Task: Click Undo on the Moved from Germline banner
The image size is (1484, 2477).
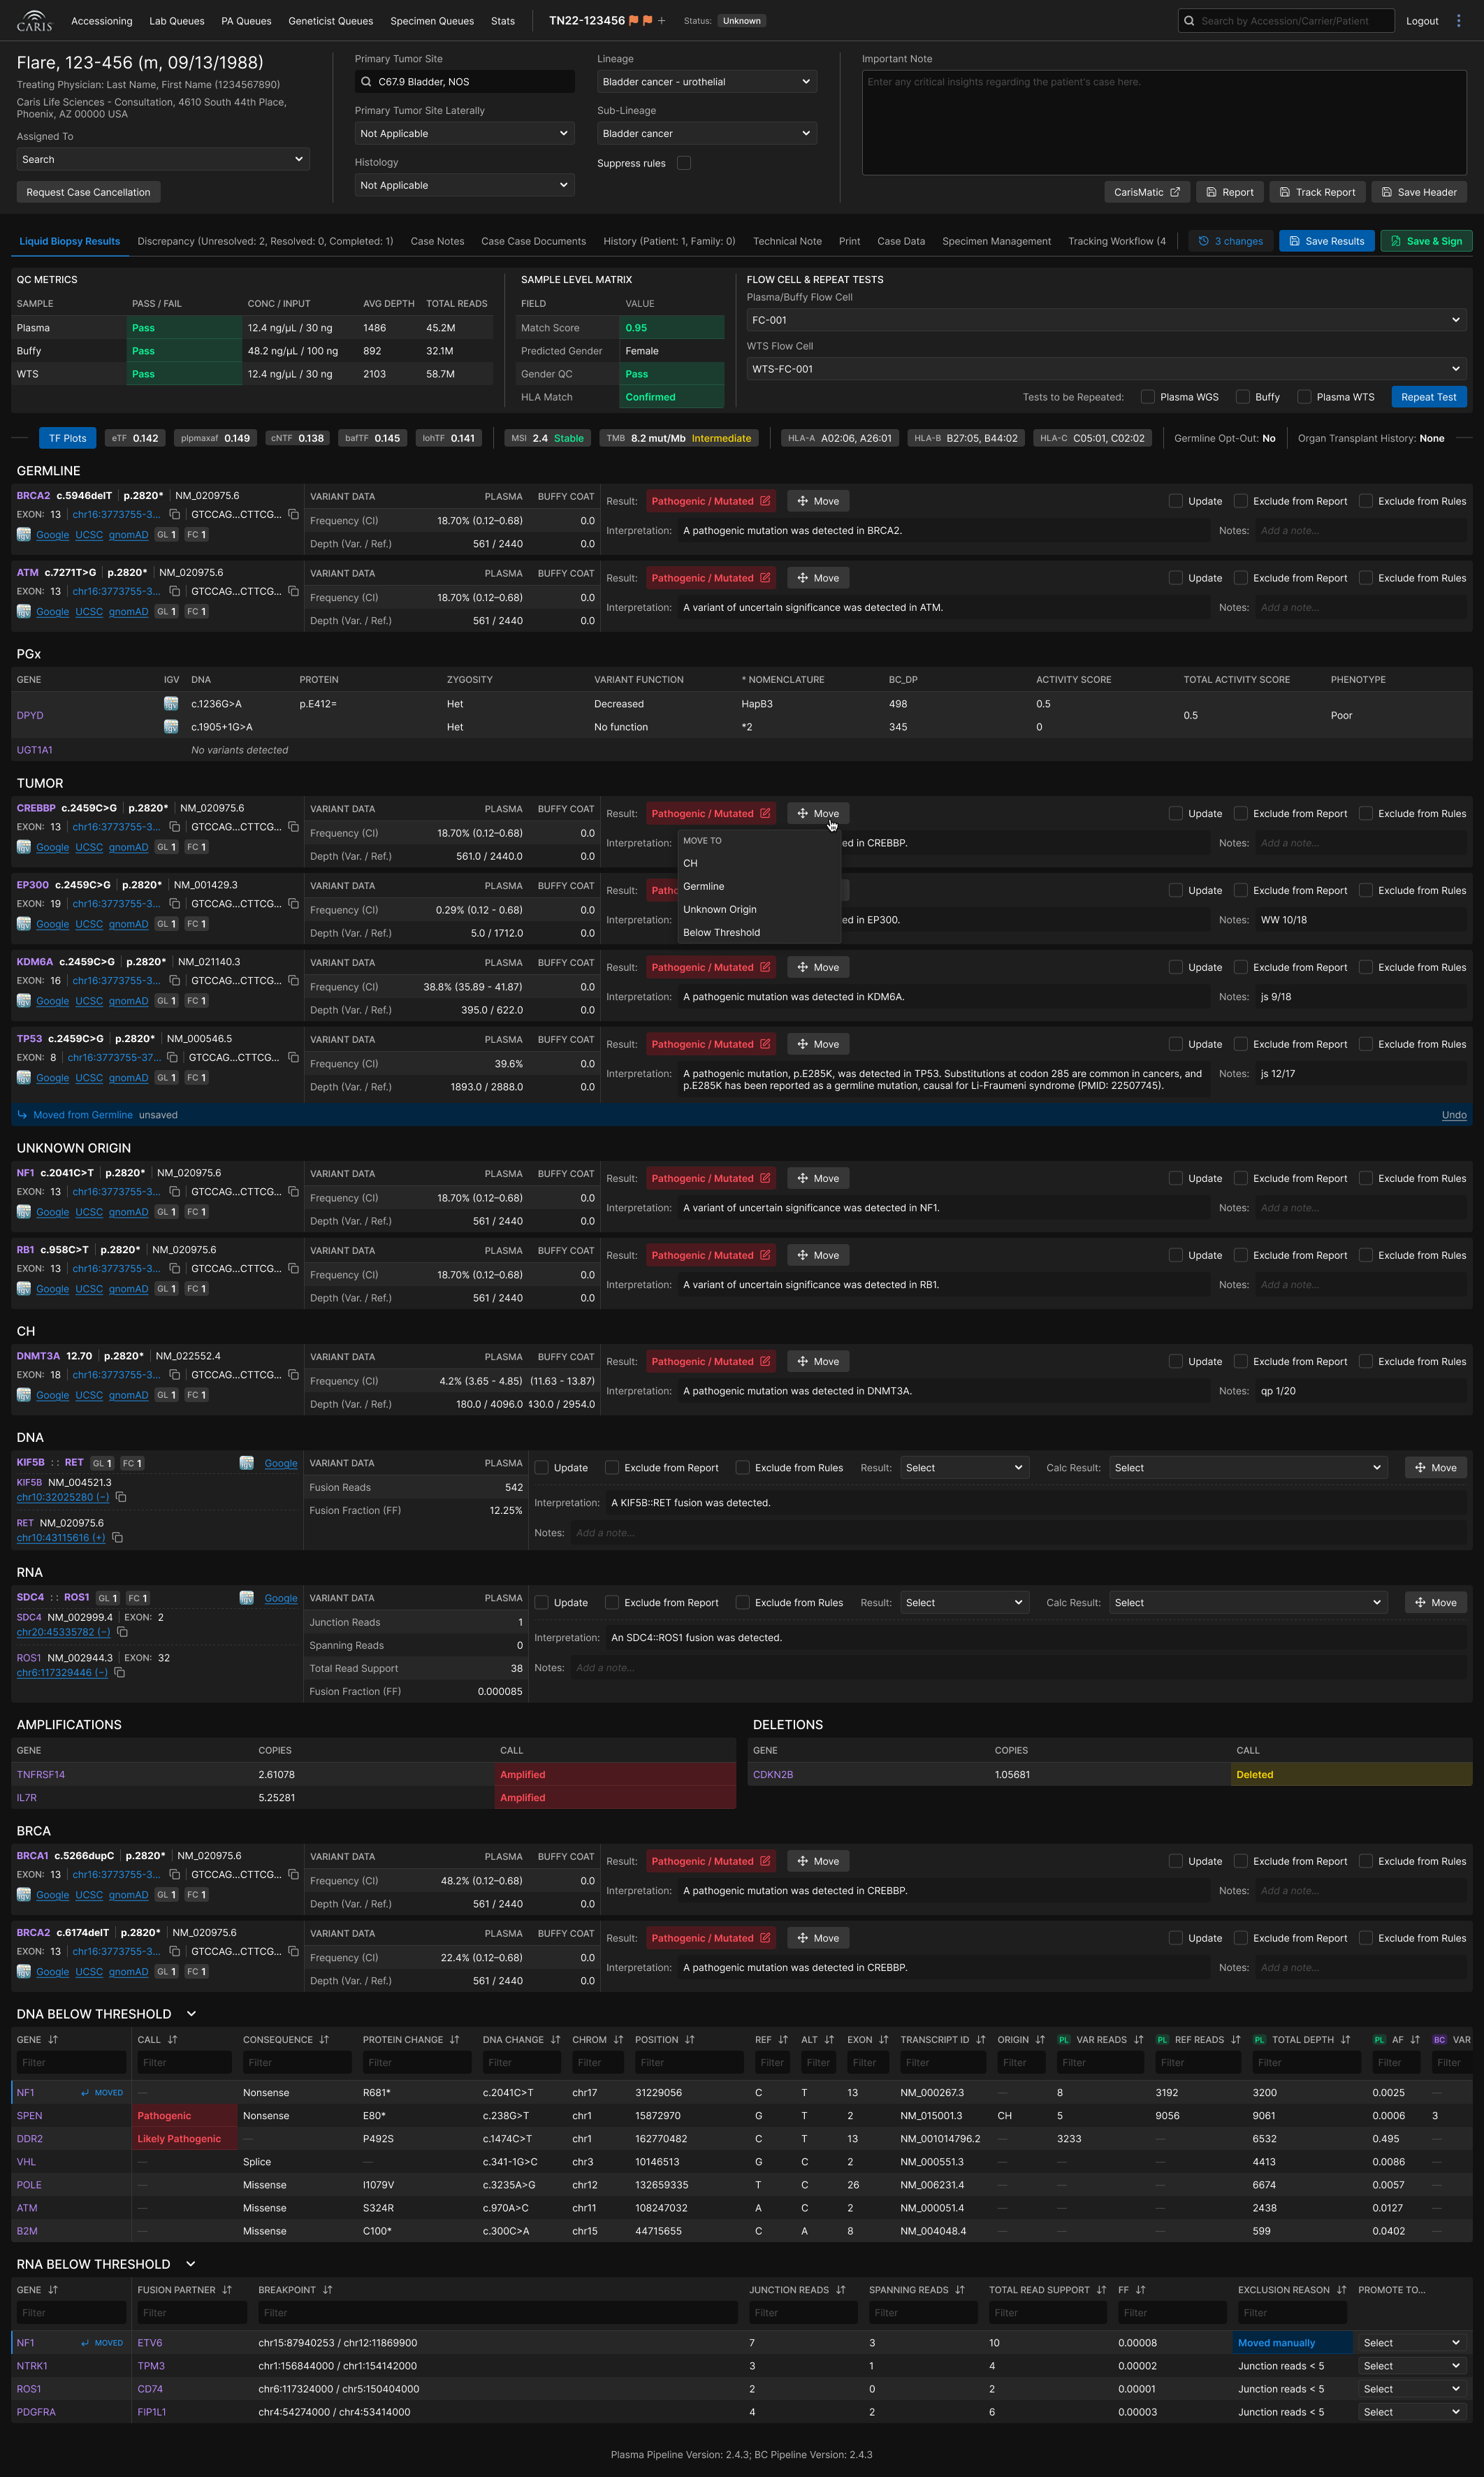Action: pyautogui.click(x=1454, y=1115)
